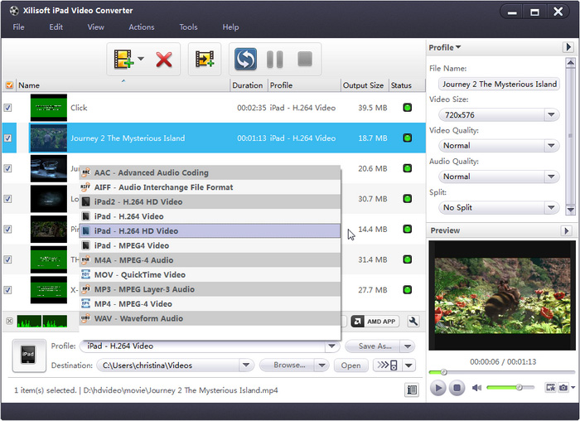Open settings via the wrench icon

point(413,322)
